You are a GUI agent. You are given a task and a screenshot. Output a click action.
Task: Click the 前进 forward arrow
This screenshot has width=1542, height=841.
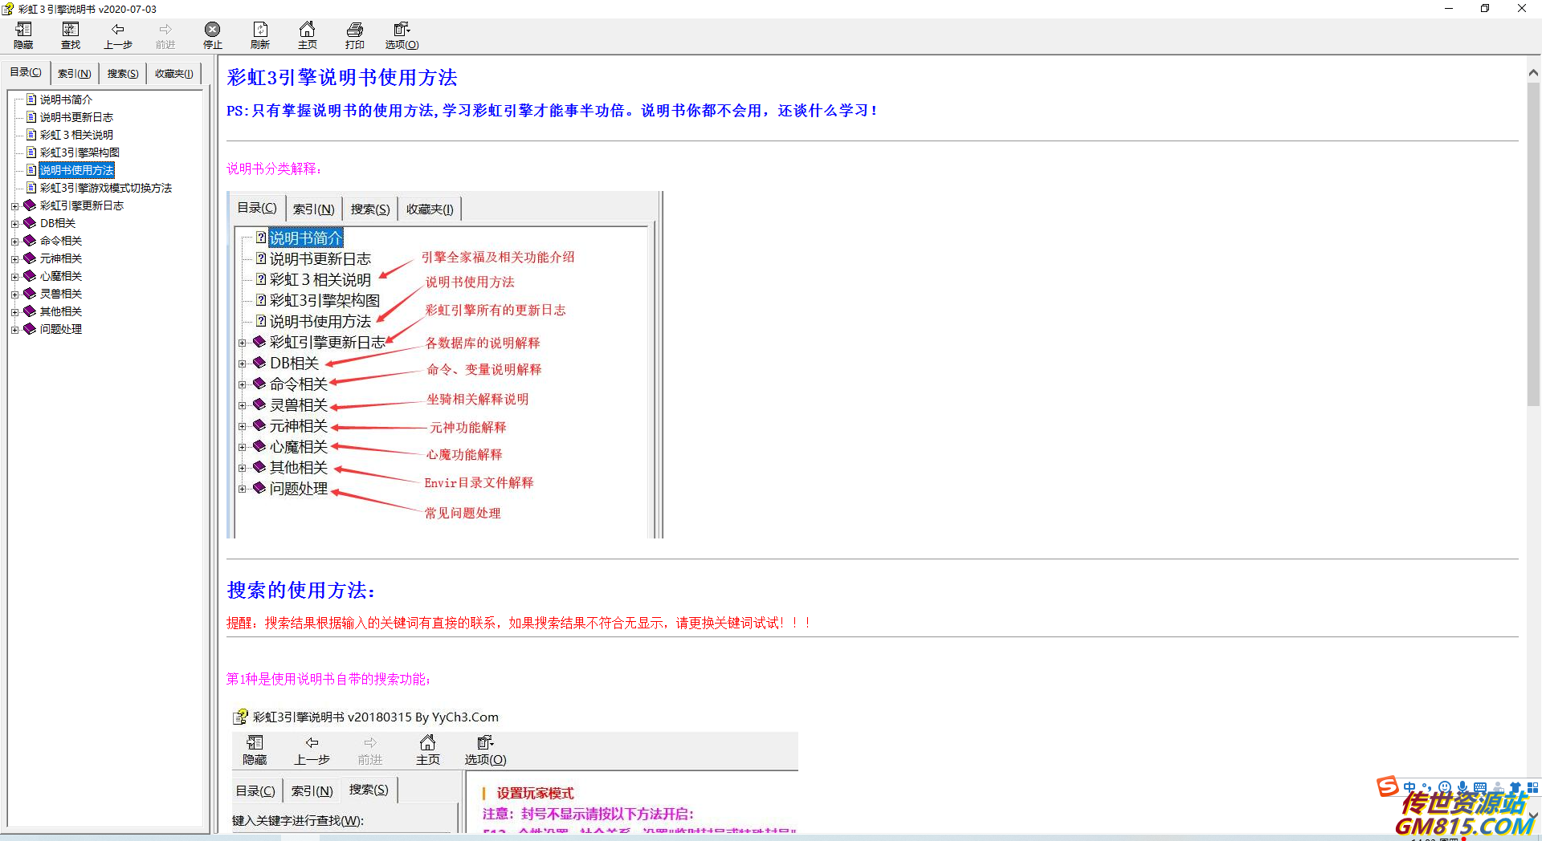[165, 35]
